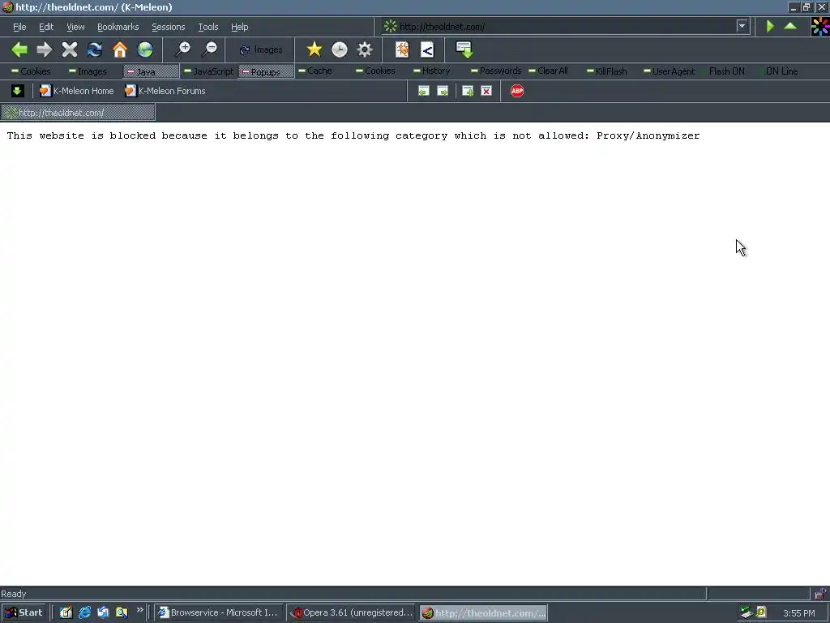Reload the page with the refresh icon
The height and width of the screenshot is (623, 830).
point(95,49)
